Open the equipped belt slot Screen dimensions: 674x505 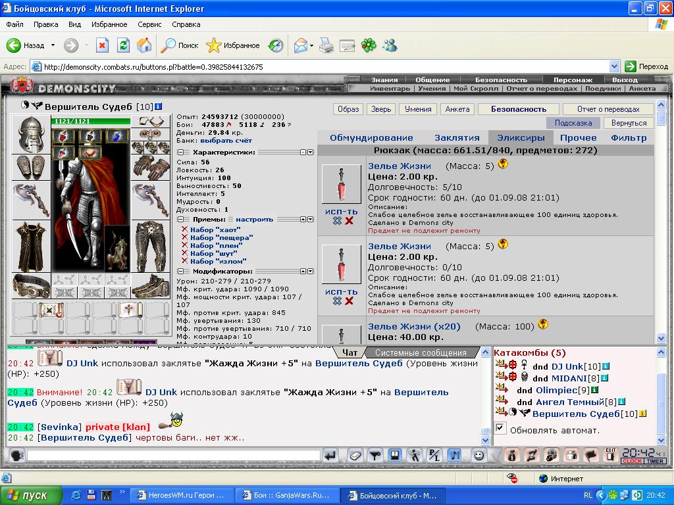(x=31, y=285)
